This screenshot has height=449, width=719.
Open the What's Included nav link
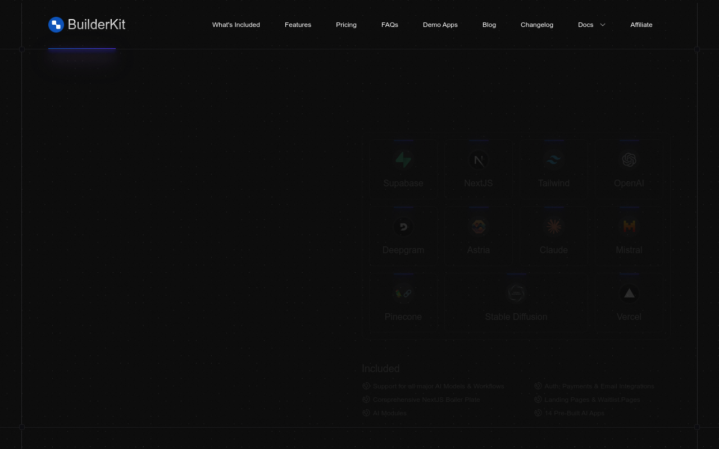pyautogui.click(x=236, y=25)
